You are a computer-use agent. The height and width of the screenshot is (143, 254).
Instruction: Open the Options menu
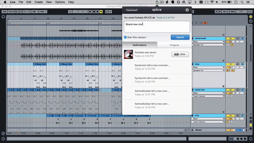(x=60, y=2)
